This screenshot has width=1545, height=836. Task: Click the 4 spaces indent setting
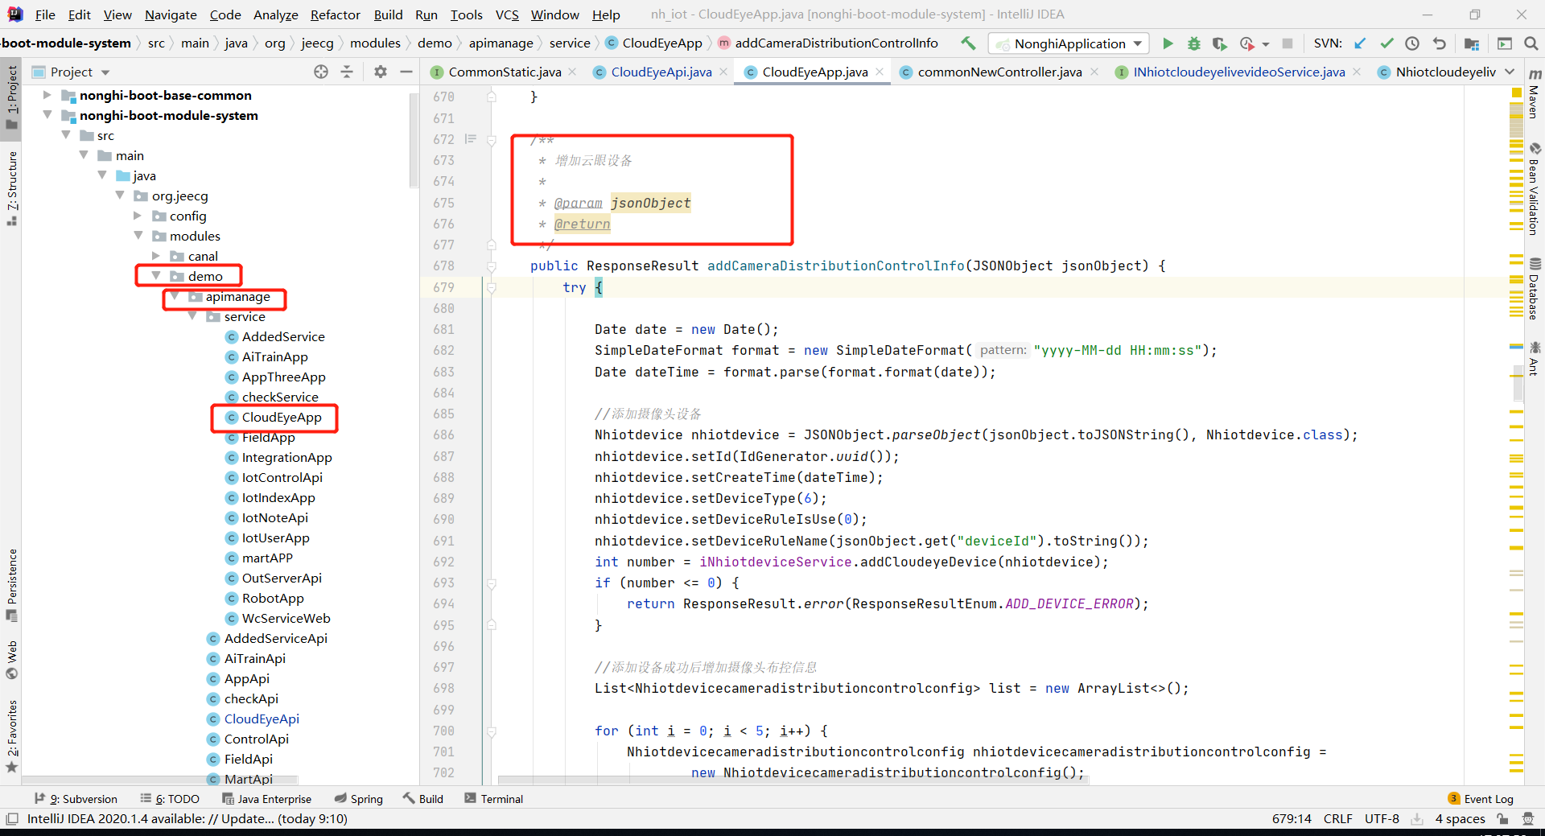1460,819
